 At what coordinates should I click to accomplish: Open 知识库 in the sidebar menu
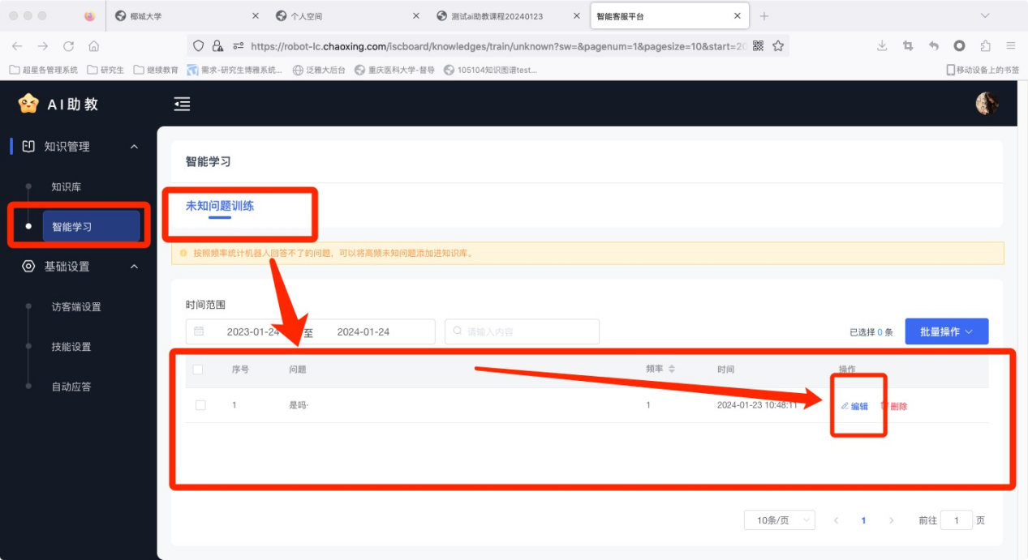(67, 187)
